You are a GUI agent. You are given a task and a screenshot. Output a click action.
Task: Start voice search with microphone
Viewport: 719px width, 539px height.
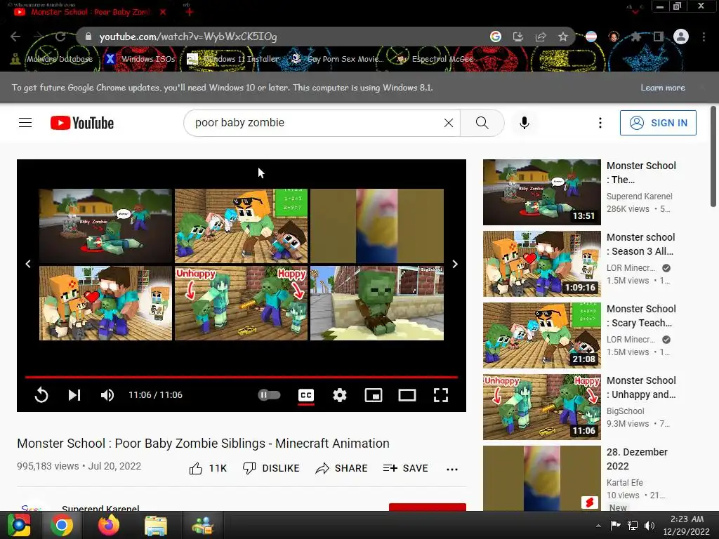tap(525, 123)
